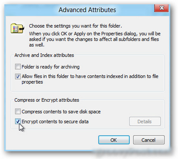
Task: Tick the Compress contents to save disk space checkbox
Action: pyautogui.click(x=18, y=112)
